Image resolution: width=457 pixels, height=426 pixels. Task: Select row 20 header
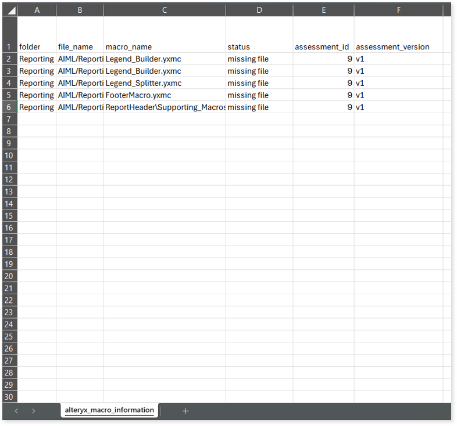pyautogui.click(x=10, y=276)
